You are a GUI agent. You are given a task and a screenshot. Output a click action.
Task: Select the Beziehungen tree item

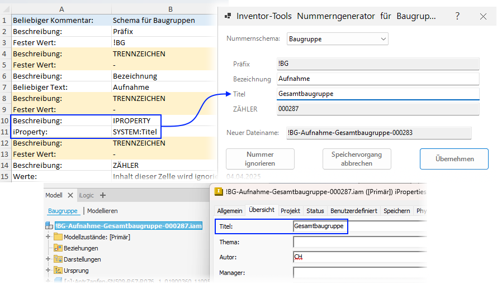point(81,248)
